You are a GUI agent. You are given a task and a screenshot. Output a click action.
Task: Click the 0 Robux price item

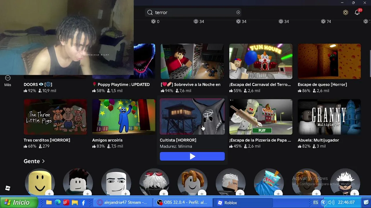point(155,21)
